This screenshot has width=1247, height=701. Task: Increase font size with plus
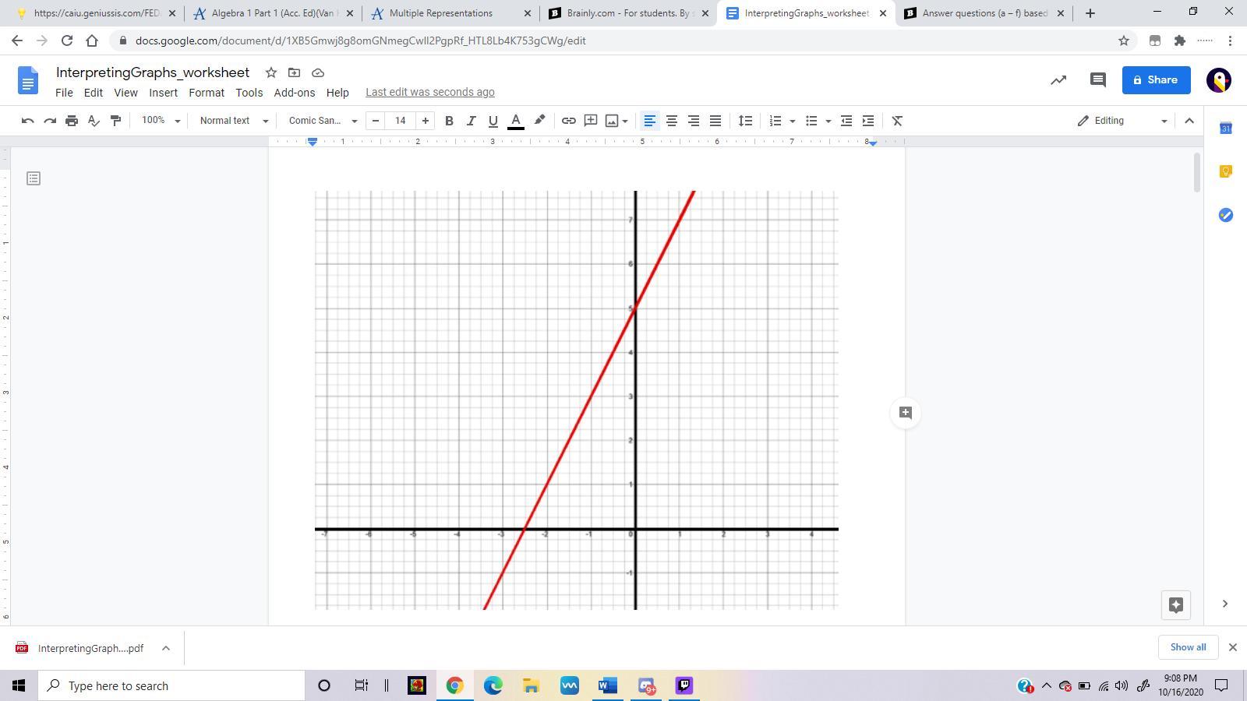point(426,121)
